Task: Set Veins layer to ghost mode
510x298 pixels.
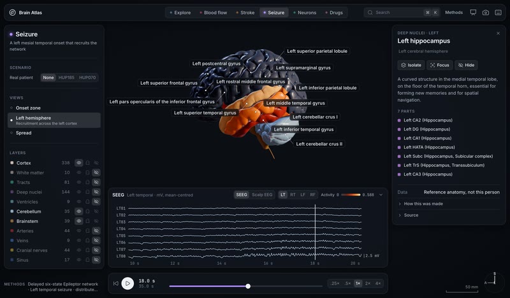Action: pyautogui.click(x=87, y=241)
